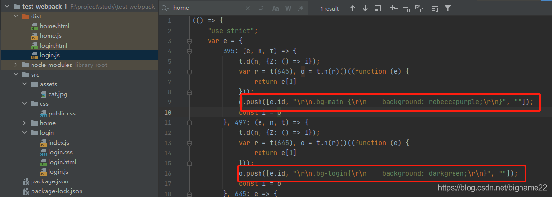Click 'return e[1]' on line 7
This screenshot has height=197, width=552.
point(275,82)
